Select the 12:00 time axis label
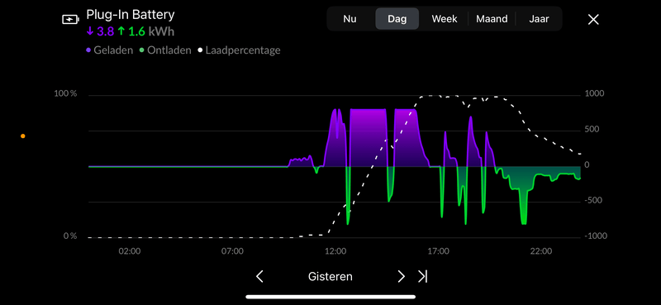Screen dimensions: 661x305 tap(335, 251)
